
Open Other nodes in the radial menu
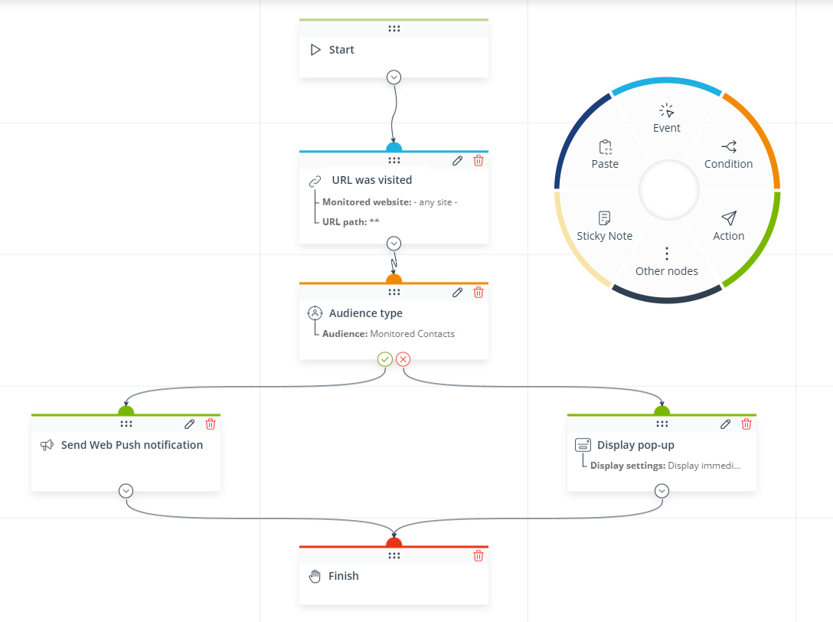(x=667, y=262)
